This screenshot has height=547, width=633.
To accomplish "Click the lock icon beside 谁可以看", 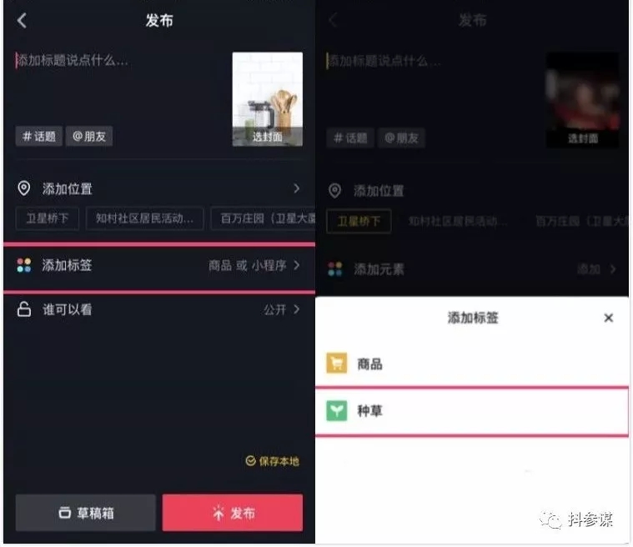I will click(24, 309).
